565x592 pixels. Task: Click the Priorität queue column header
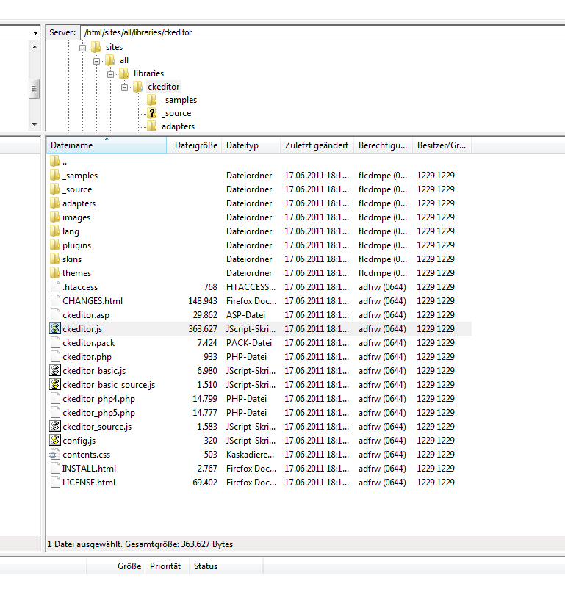click(165, 566)
